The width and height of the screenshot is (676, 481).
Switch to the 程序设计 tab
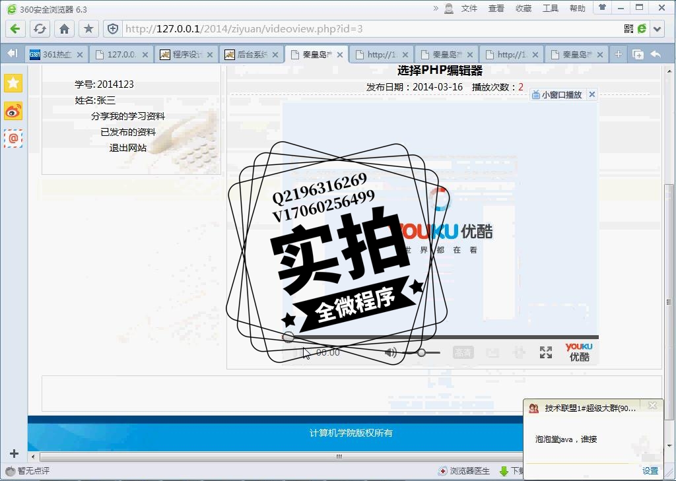[186, 54]
